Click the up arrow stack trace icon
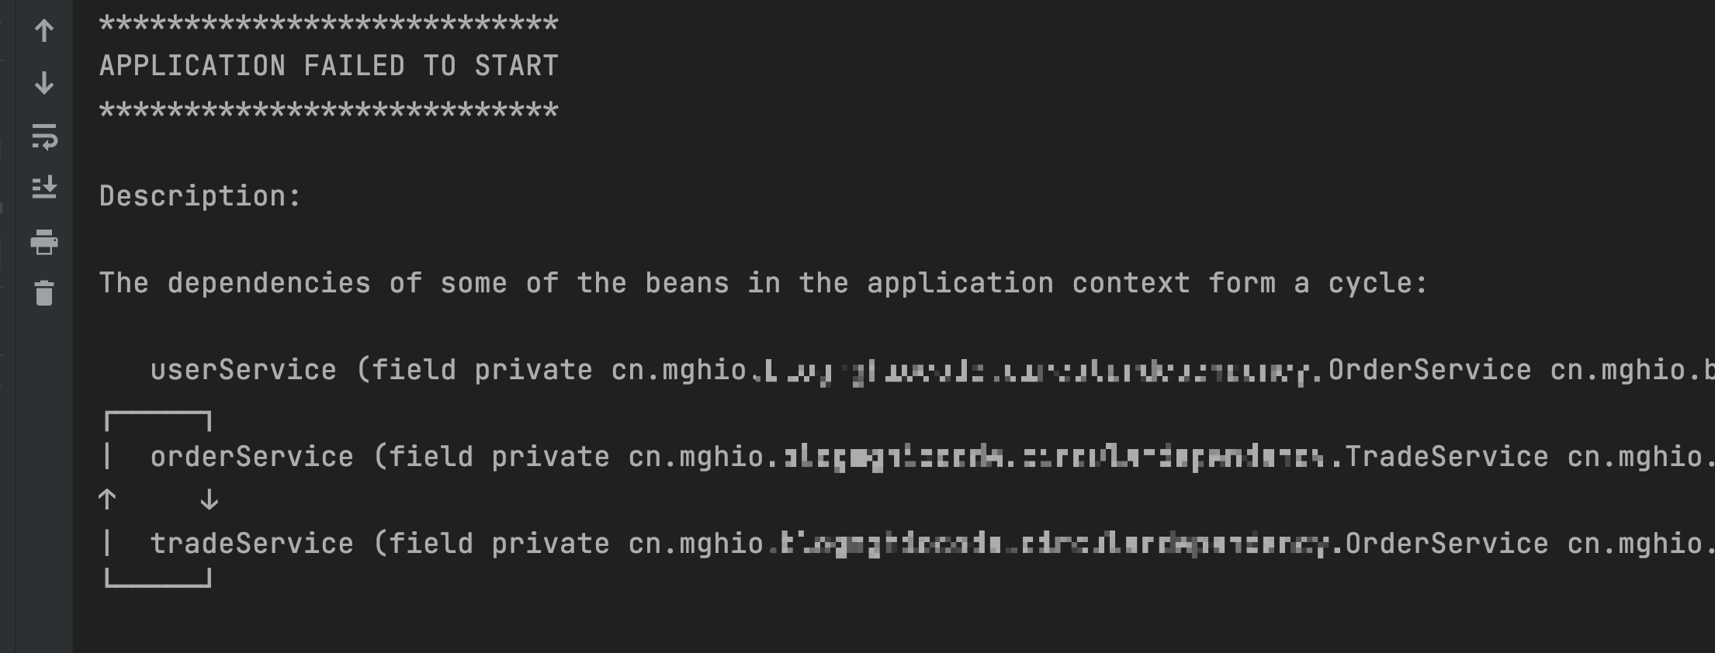Screen dimensions: 1715x653 44,31
